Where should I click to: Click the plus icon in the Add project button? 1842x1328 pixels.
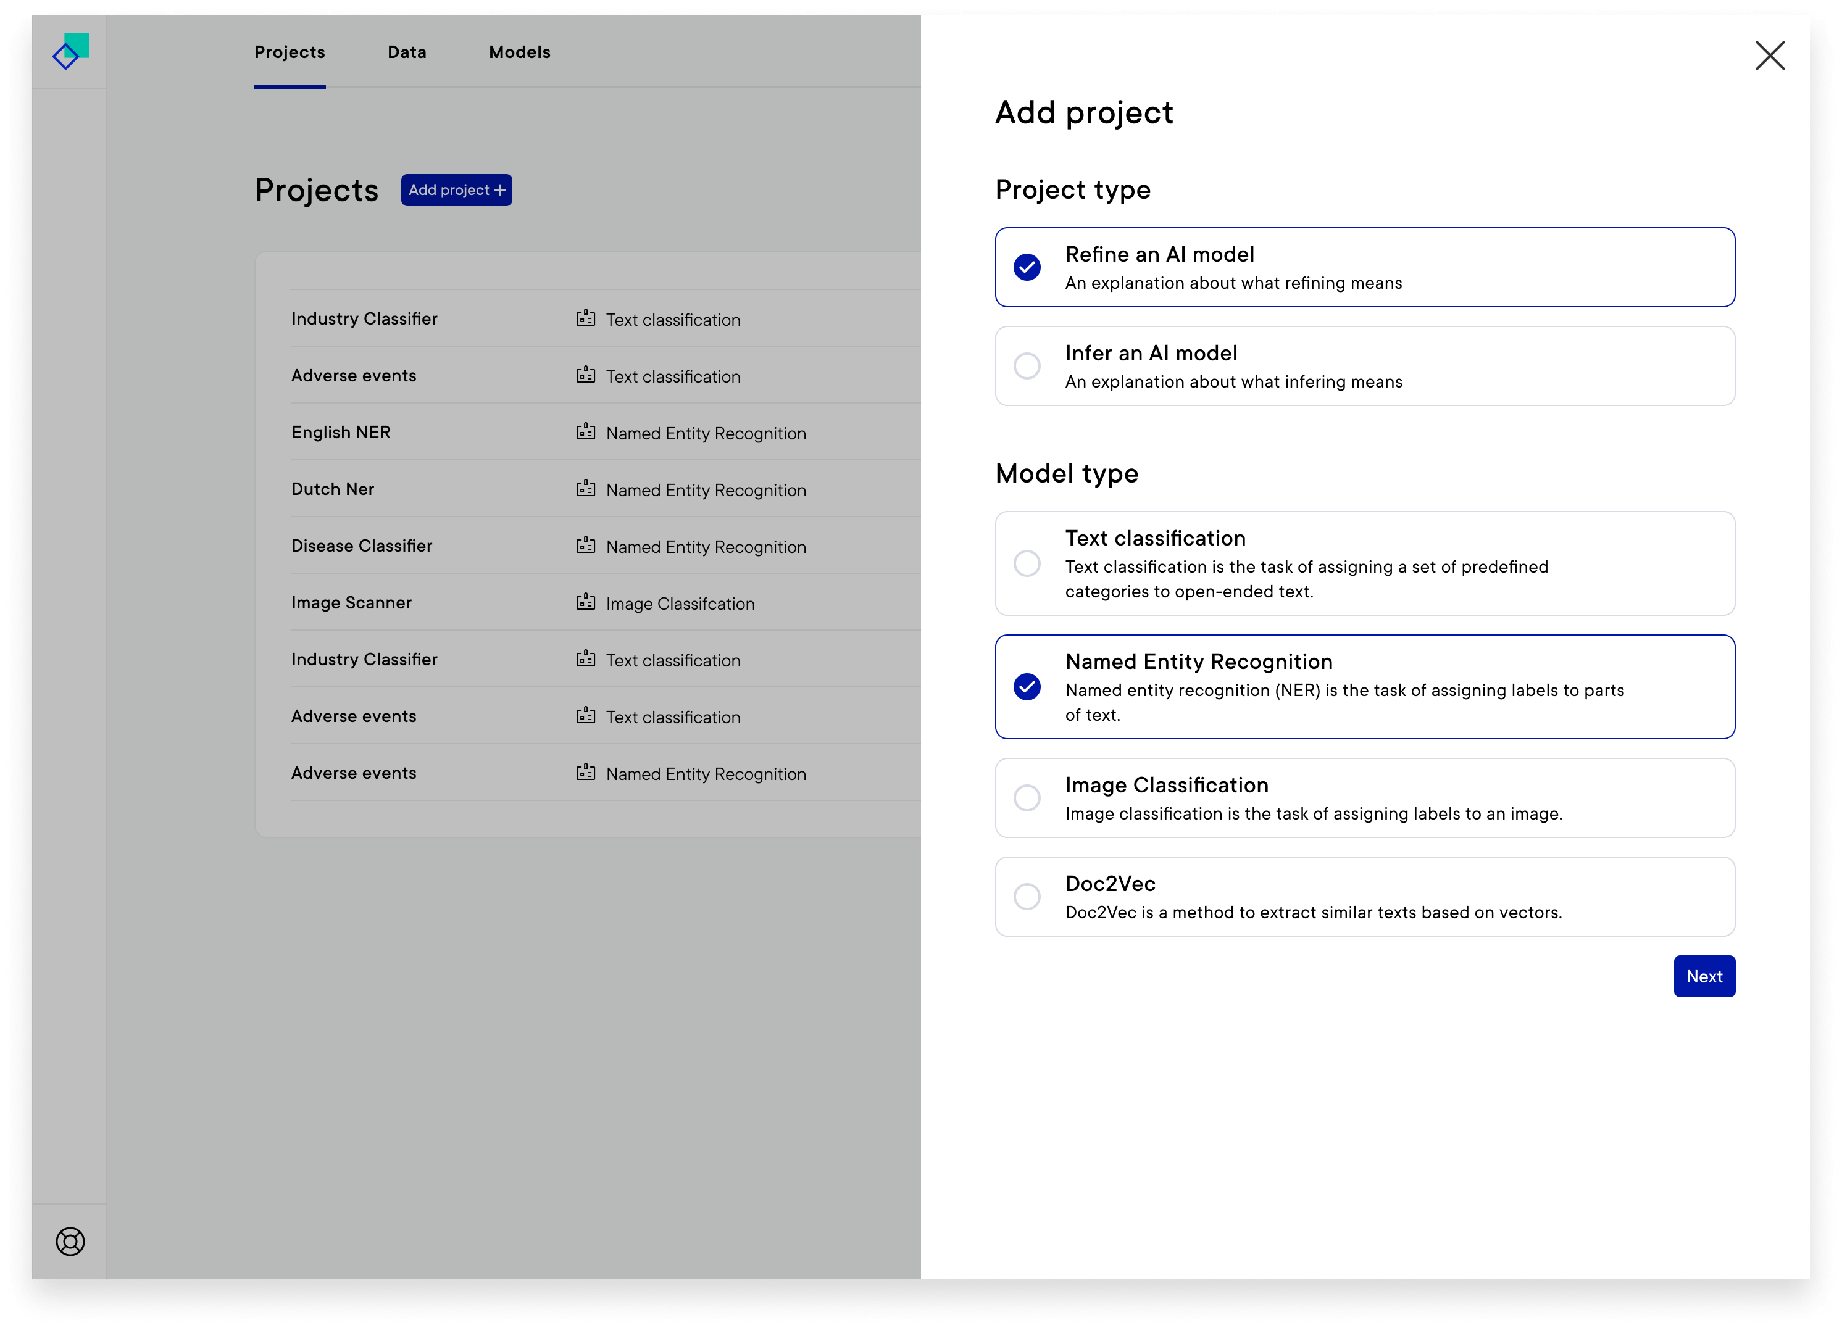click(x=499, y=190)
